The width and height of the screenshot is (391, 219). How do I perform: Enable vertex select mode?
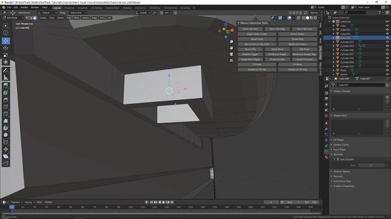[27, 18]
